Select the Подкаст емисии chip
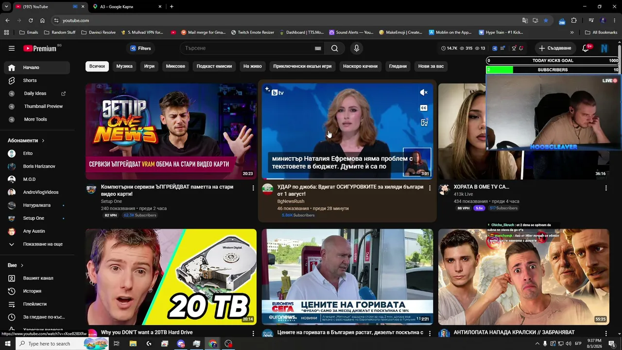 (x=214, y=66)
